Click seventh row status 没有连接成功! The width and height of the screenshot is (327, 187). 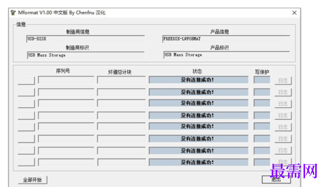click(x=199, y=151)
